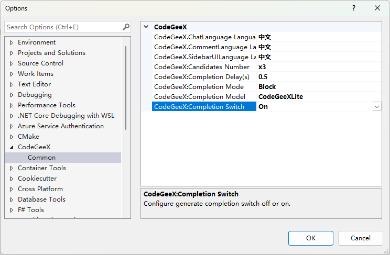The width and height of the screenshot is (390, 255).
Task: Expand the Cross Platform node arrow
Action: pyautogui.click(x=12, y=189)
